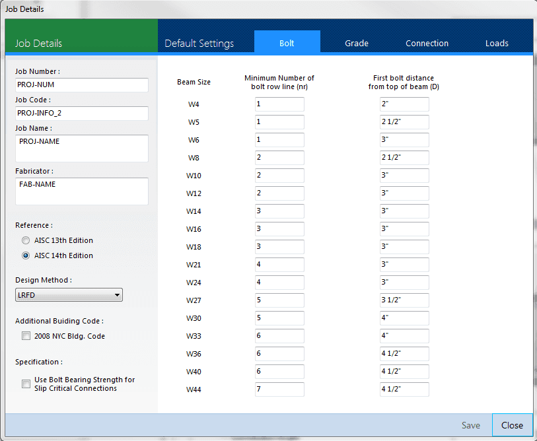537x441 pixels.
Task: Open the Connection tab
Action: 427,43
